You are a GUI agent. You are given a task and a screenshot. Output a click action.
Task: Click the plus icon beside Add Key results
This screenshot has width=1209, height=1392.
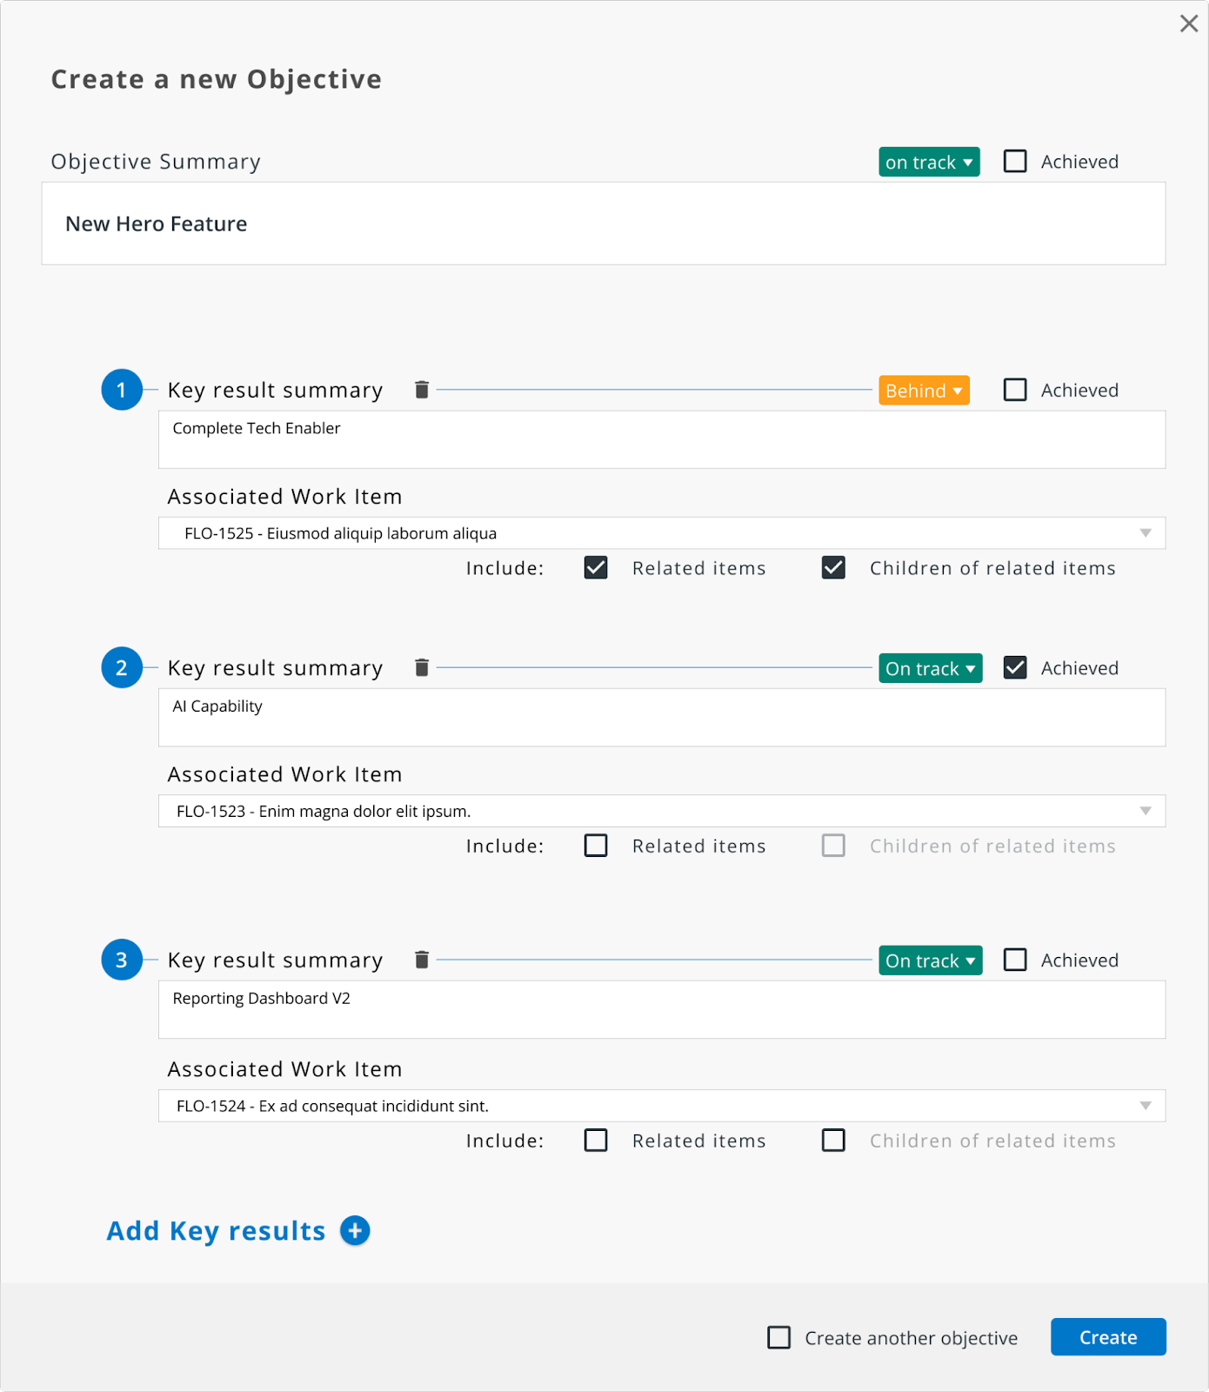(x=355, y=1230)
